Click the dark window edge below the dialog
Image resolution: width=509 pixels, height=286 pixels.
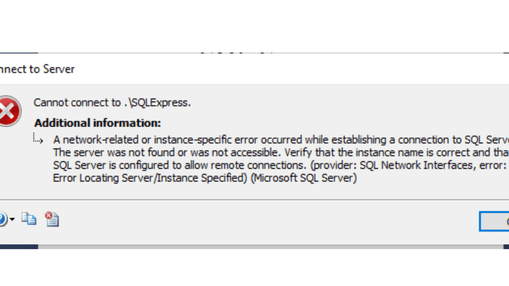254,246
